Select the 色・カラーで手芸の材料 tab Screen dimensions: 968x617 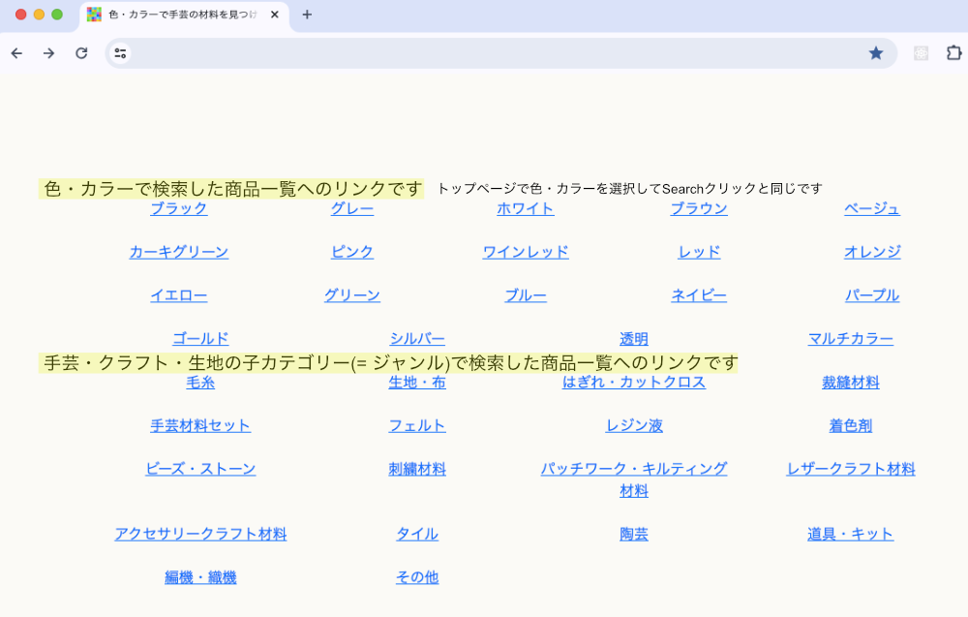[x=183, y=15]
